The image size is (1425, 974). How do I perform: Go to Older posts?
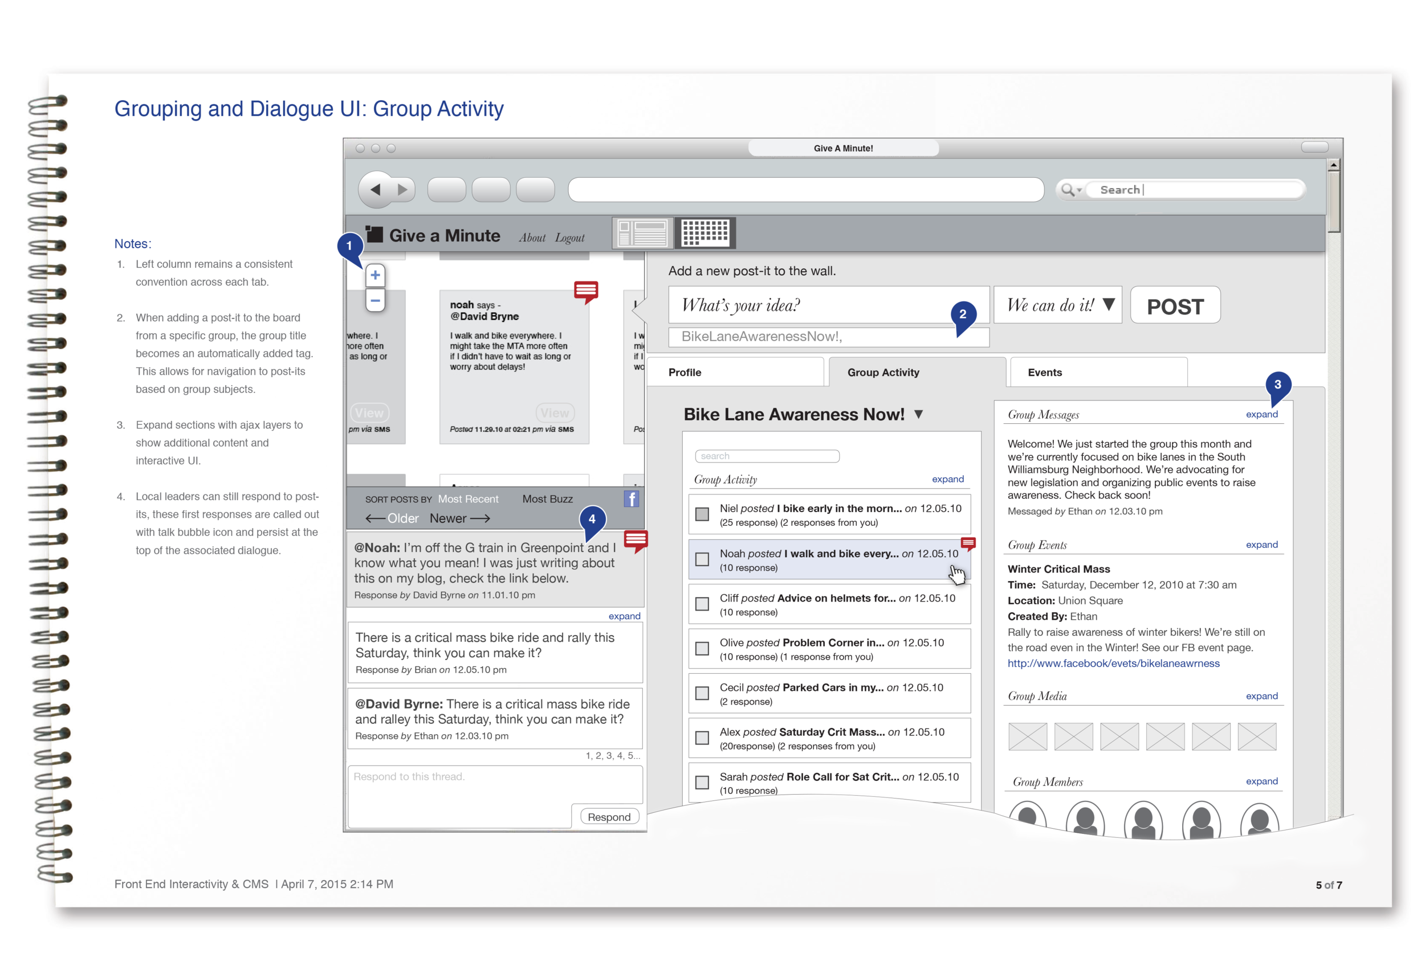(392, 518)
